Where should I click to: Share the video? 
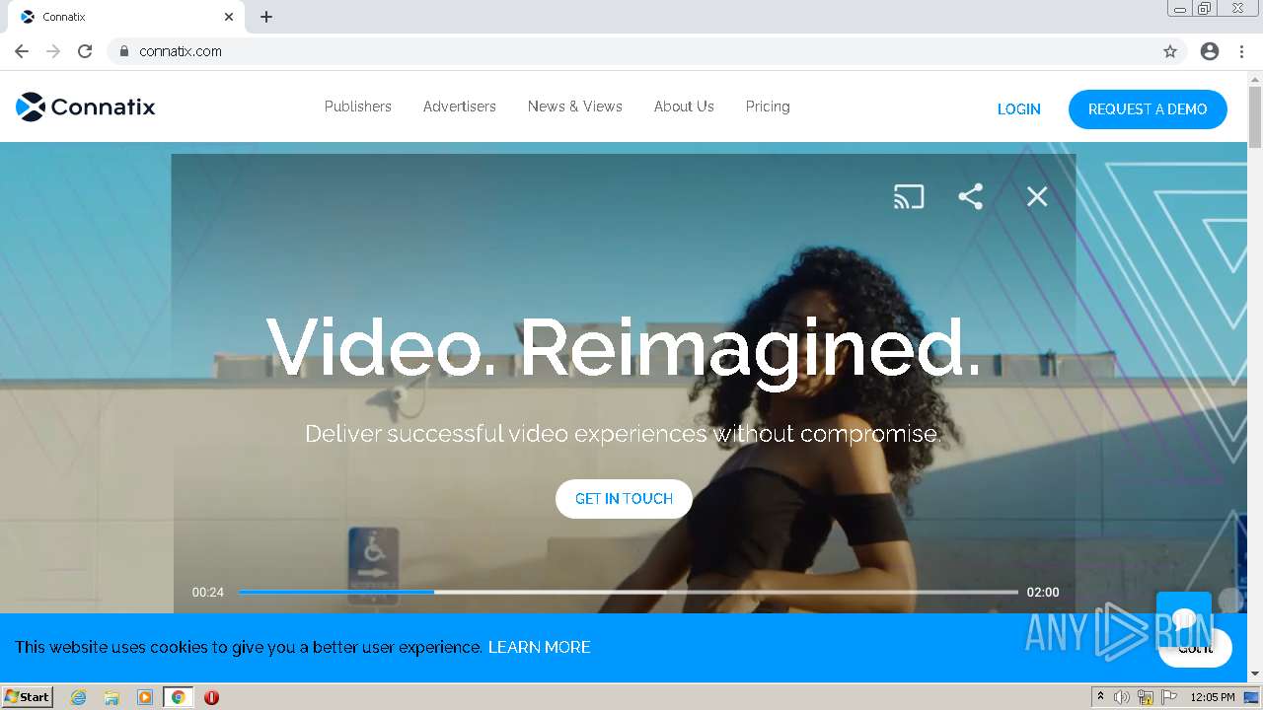[x=971, y=196]
